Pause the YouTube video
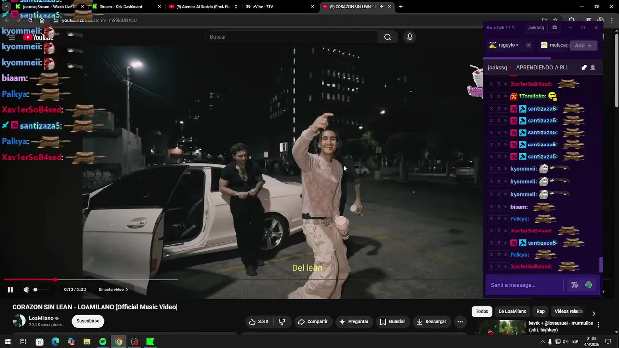This screenshot has width=619, height=348. 10,290
